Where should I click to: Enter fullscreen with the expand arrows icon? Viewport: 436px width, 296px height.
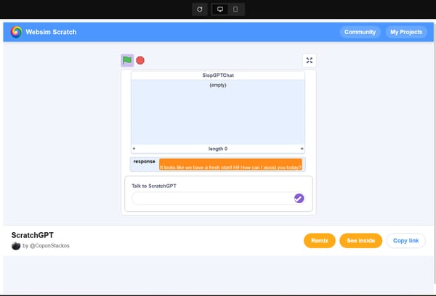coord(310,60)
